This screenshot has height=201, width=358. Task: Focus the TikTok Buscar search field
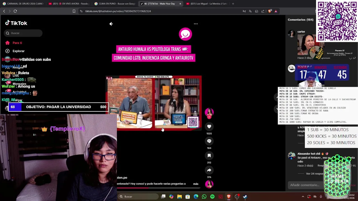[x=23, y=33]
